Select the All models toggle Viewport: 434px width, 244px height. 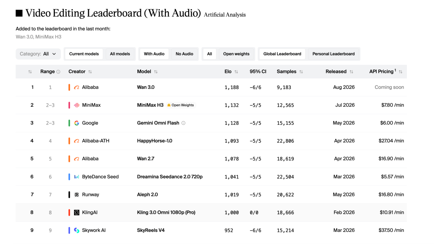(120, 54)
